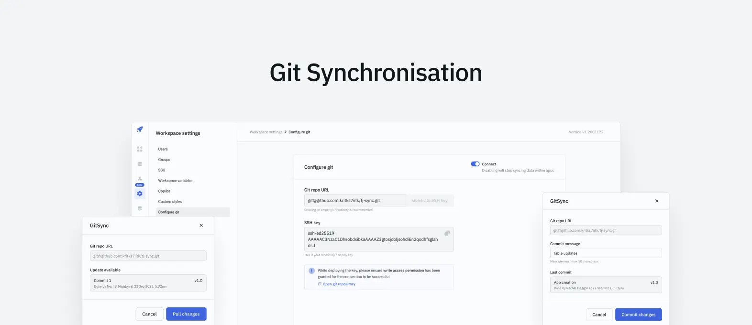752x325 pixels.
Task: Click the info icon in deploy key notice
Action: (311, 271)
